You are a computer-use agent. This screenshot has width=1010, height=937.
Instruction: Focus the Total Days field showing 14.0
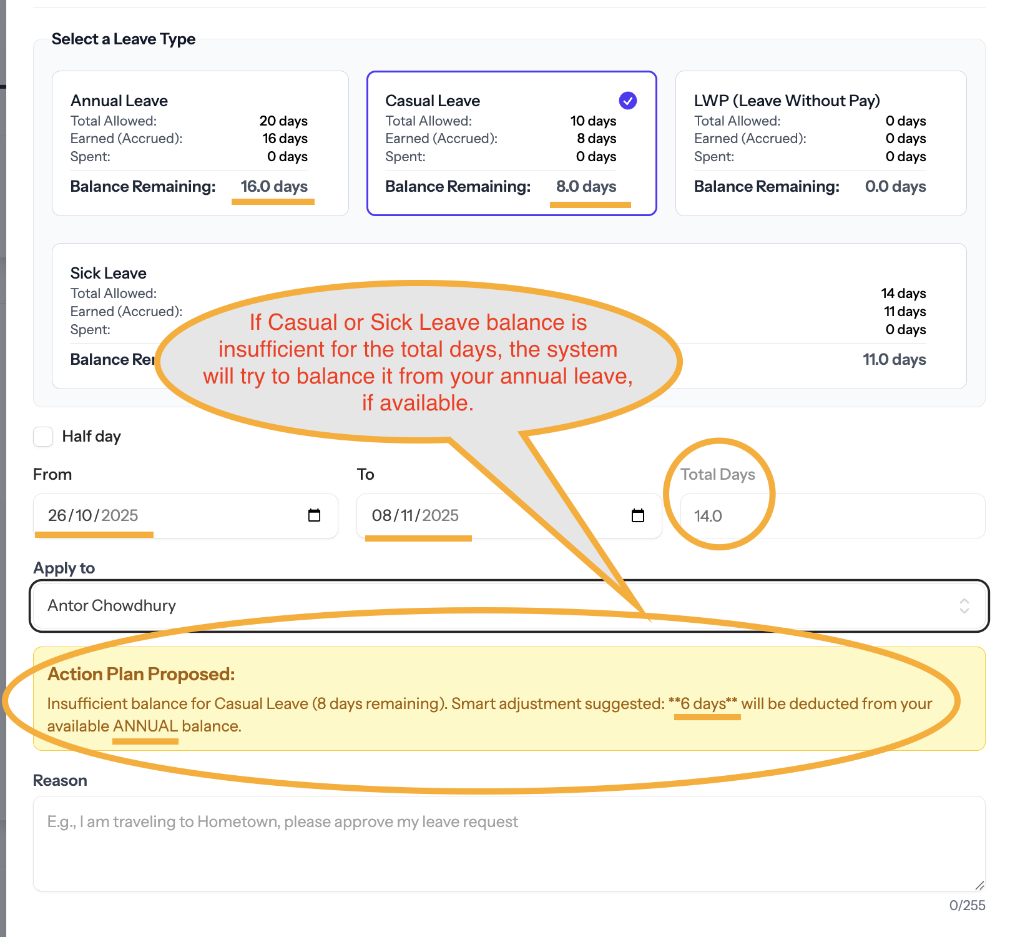tap(830, 516)
